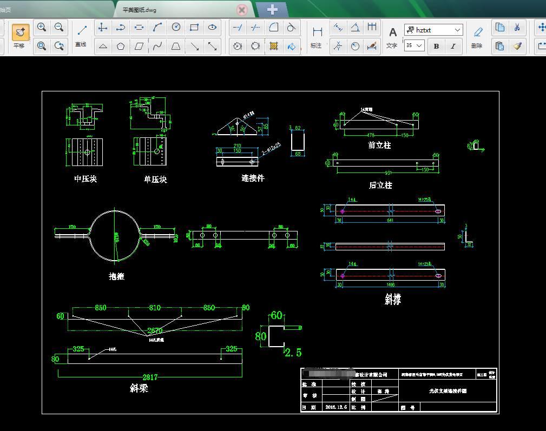
Task: Click the zoom in magnifier
Action: 42,28
